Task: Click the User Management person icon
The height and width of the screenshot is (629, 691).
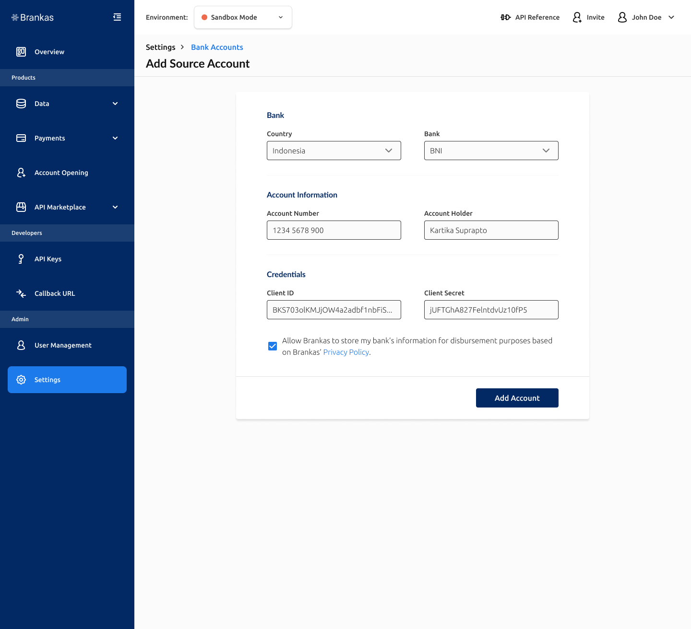Action: click(x=21, y=345)
